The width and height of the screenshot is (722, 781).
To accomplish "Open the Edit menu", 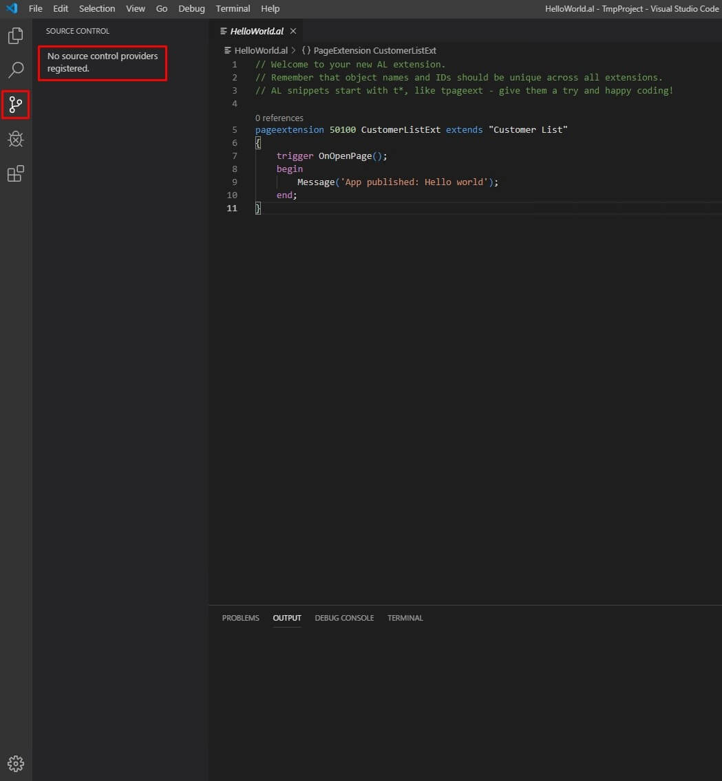I will pyautogui.click(x=61, y=8).
